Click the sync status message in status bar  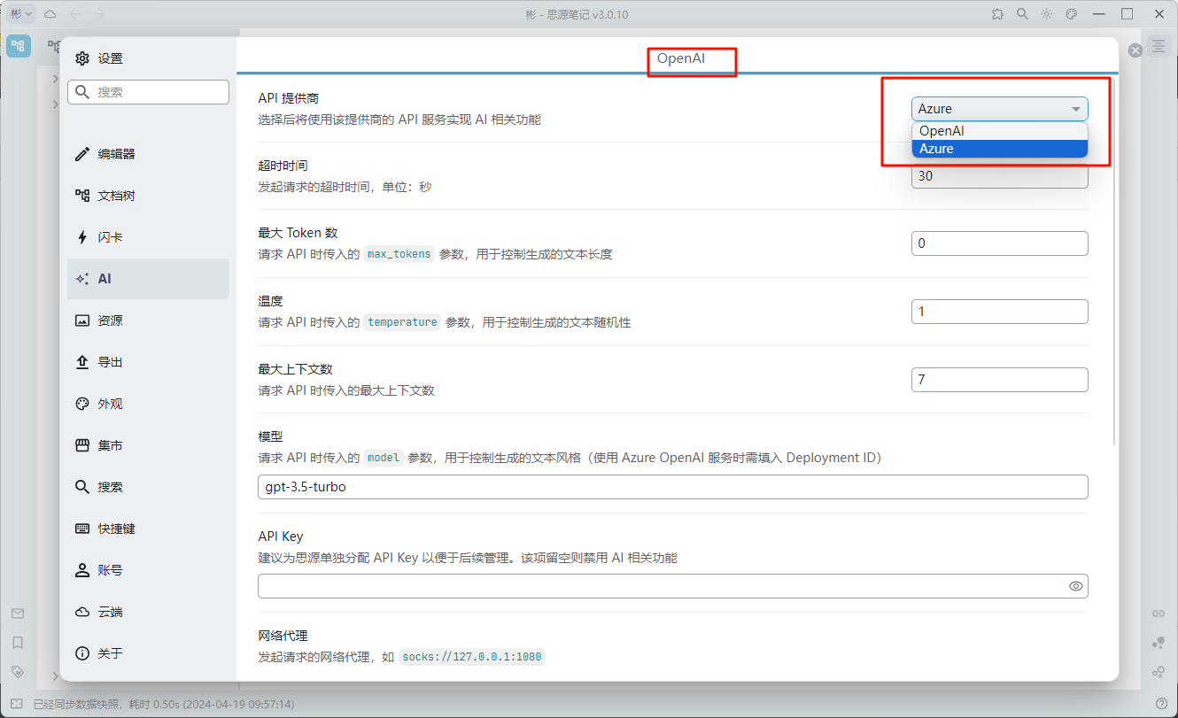pos(164,704)
